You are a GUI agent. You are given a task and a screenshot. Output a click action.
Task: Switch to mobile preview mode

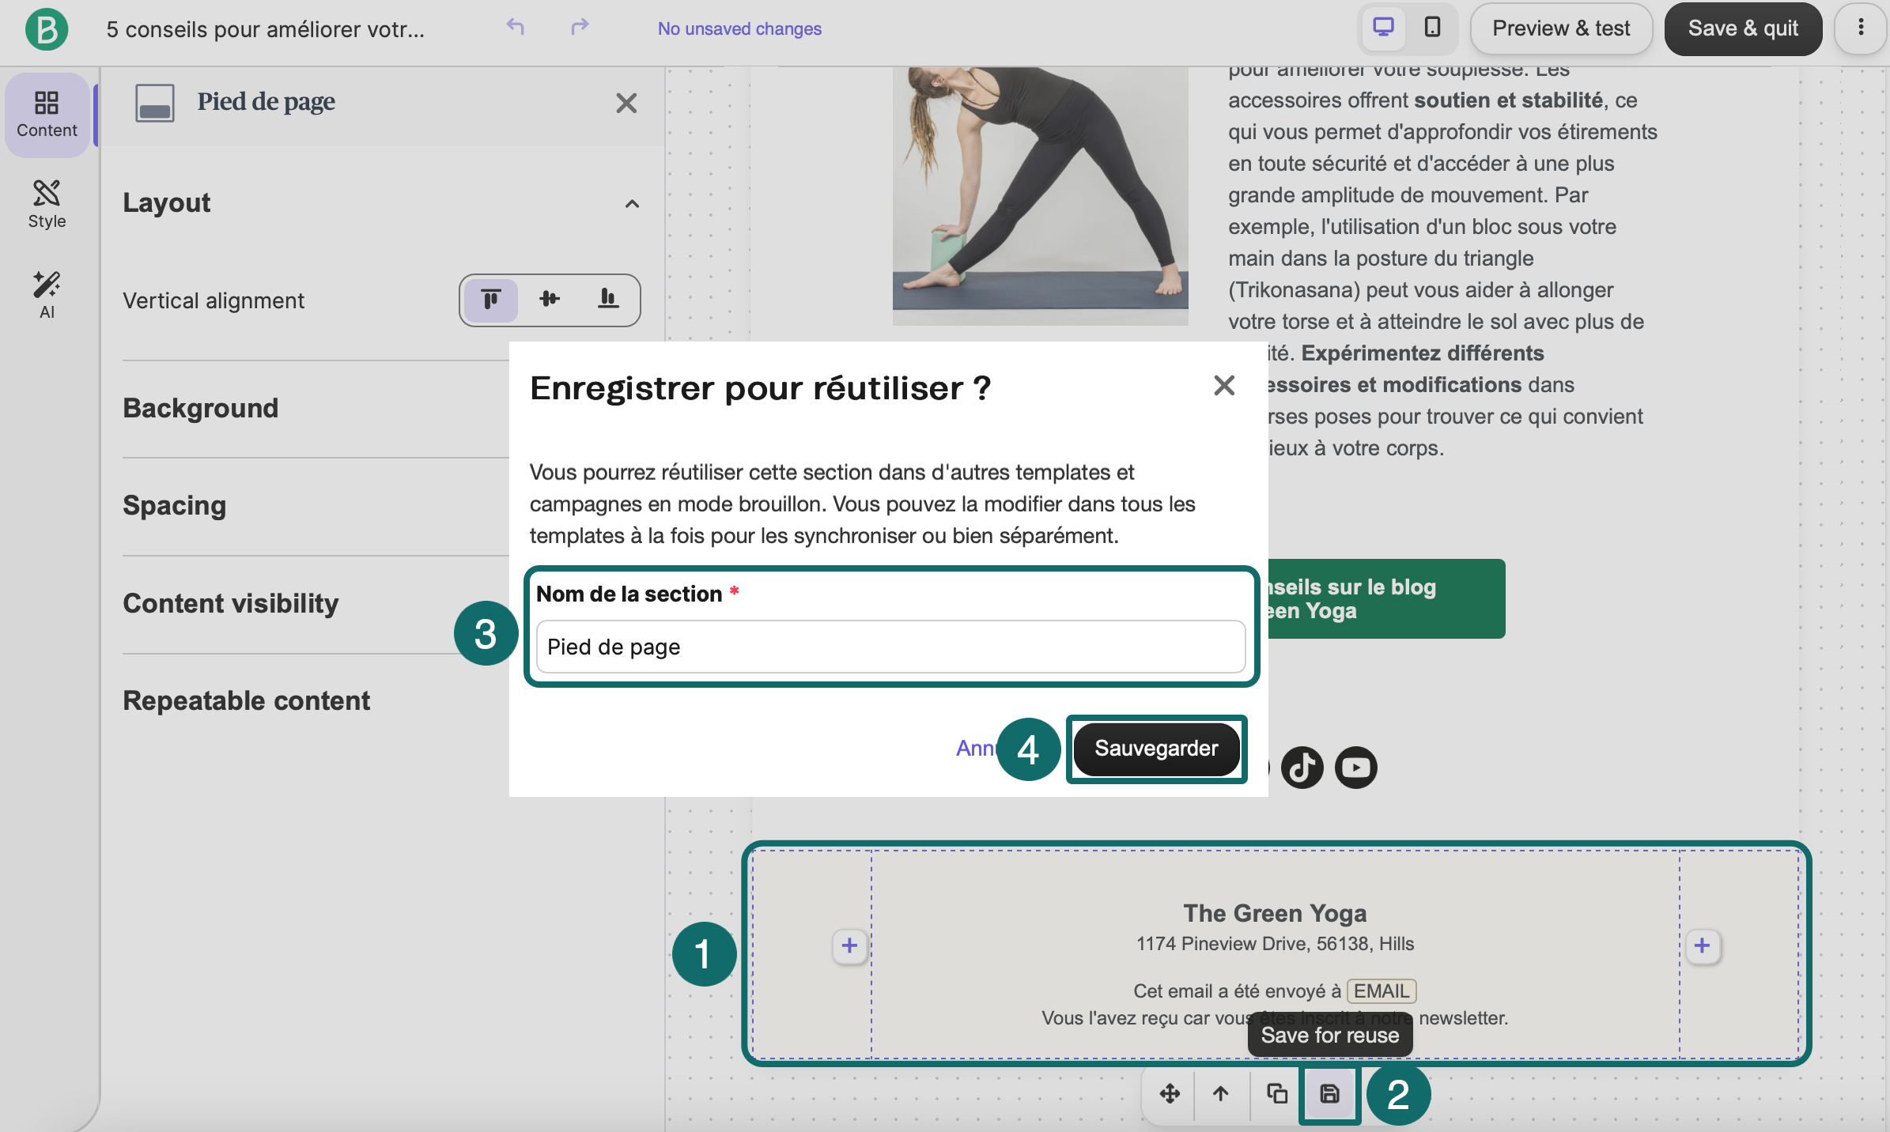click(x=1432, y=28)
